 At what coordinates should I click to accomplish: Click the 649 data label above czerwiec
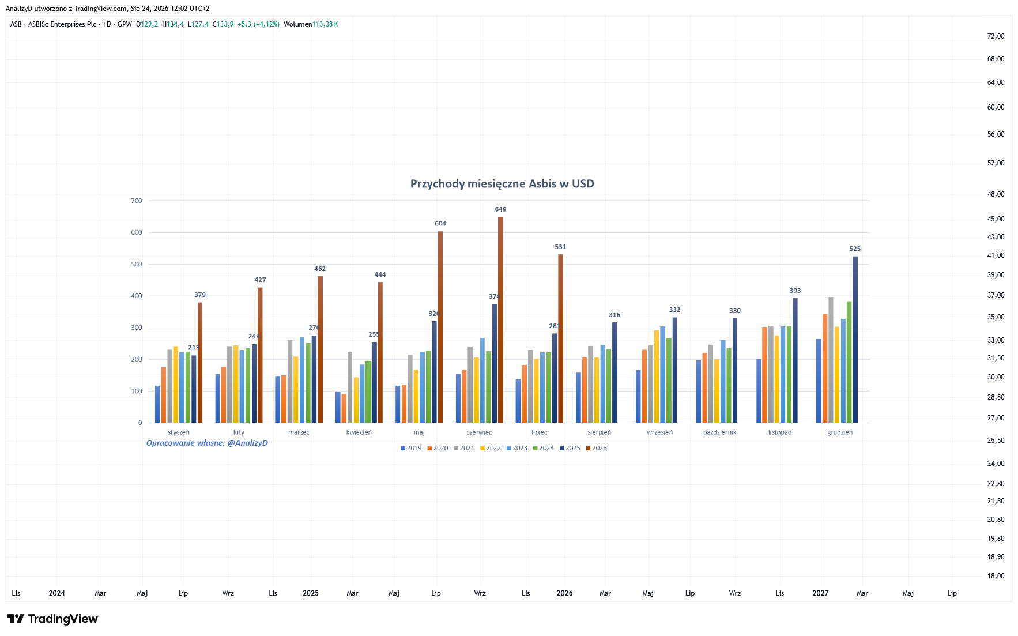coord(500,209)
